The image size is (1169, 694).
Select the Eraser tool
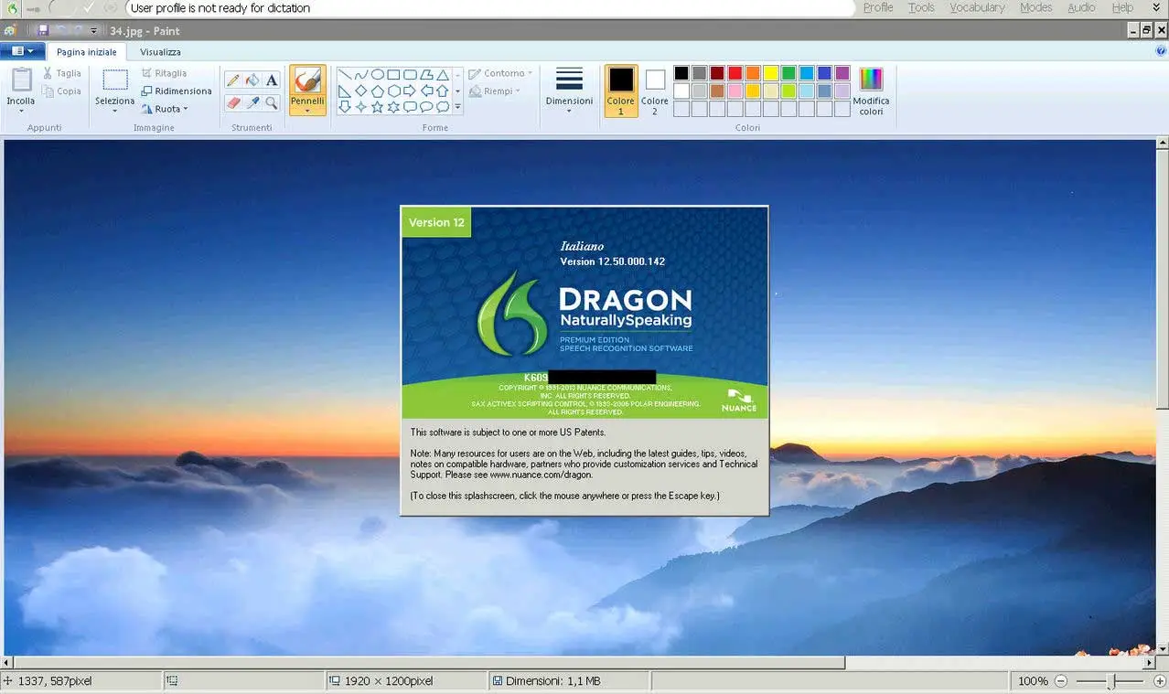coord(233,103)
